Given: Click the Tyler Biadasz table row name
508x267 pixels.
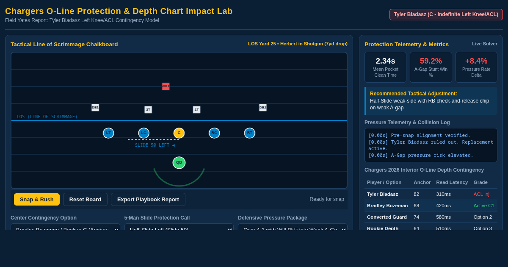Looking at the screenshot, I should (x=383, y=194).
